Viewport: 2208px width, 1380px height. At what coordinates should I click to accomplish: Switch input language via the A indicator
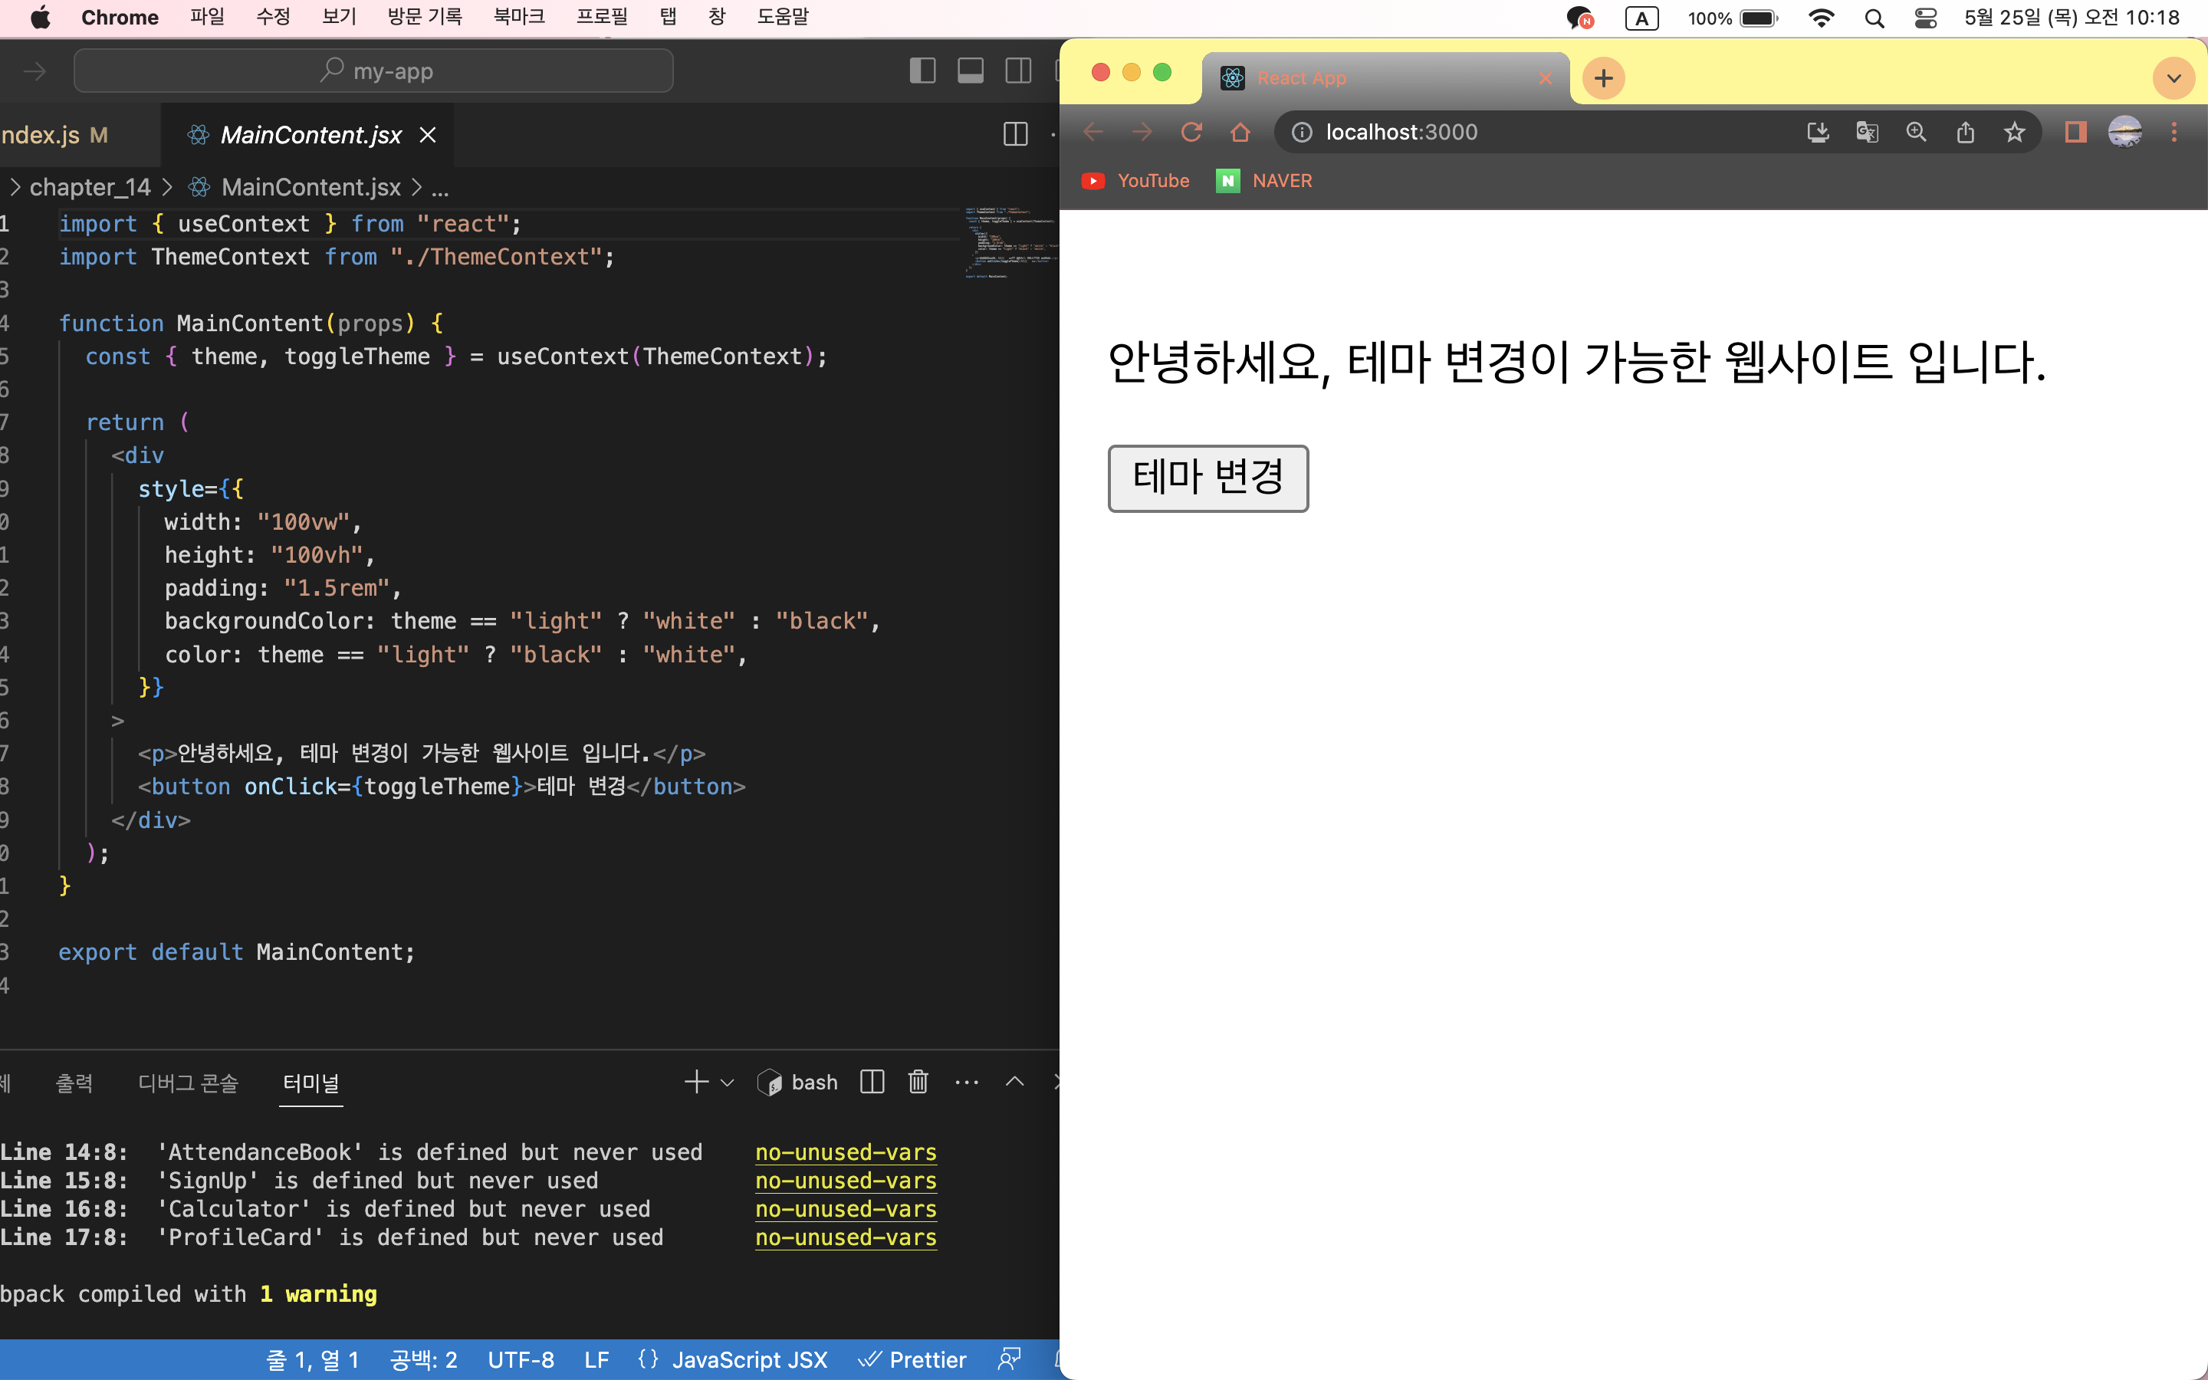[x=1641, y=18]
